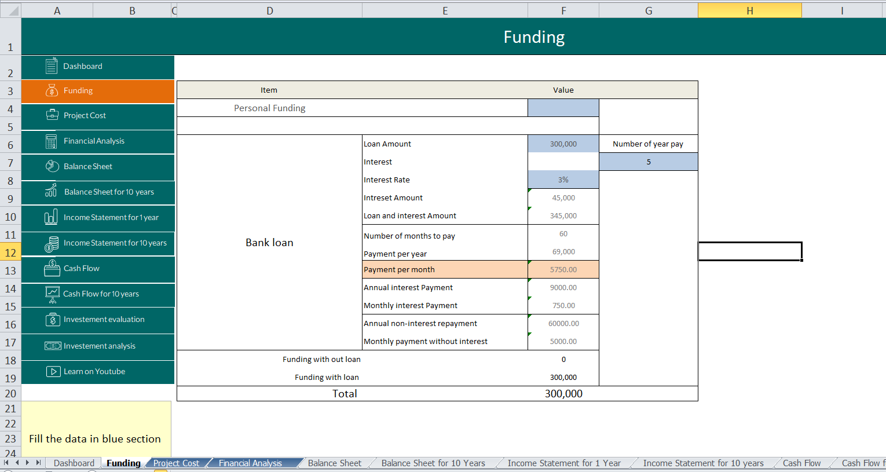Click the Cash Flow piggy bank icon
The width and height of the screenshot is (886, 472).
tap(51, 269)
